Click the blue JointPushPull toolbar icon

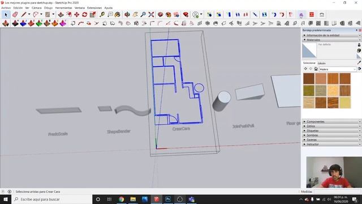(23, 23)
